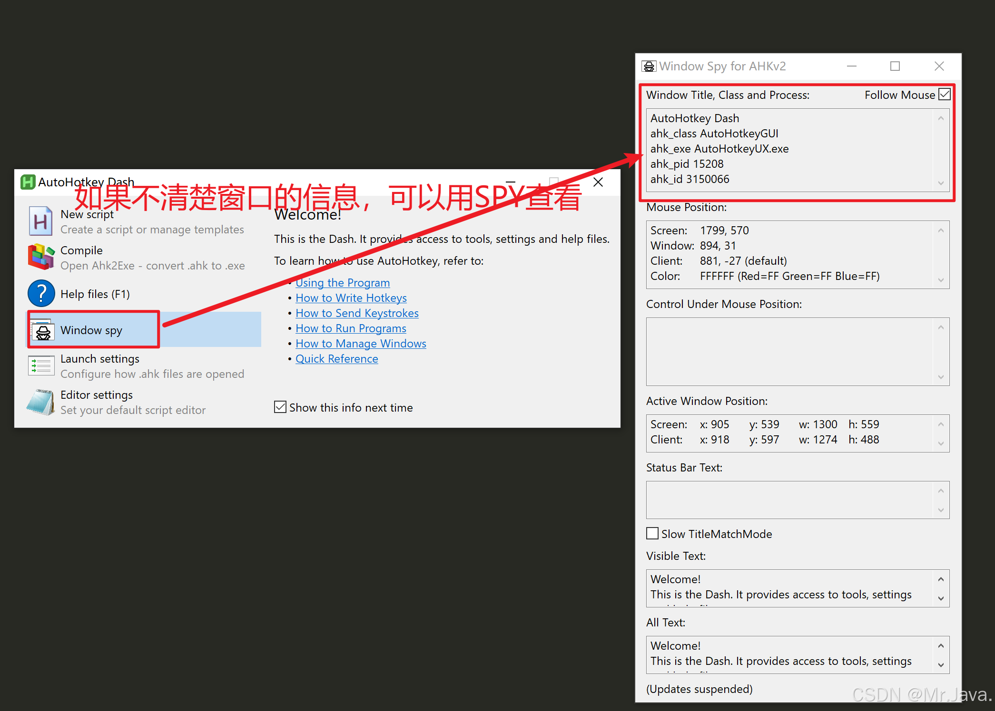
Task: Click the Color FFFFFF value line
Action: [765, 276]
